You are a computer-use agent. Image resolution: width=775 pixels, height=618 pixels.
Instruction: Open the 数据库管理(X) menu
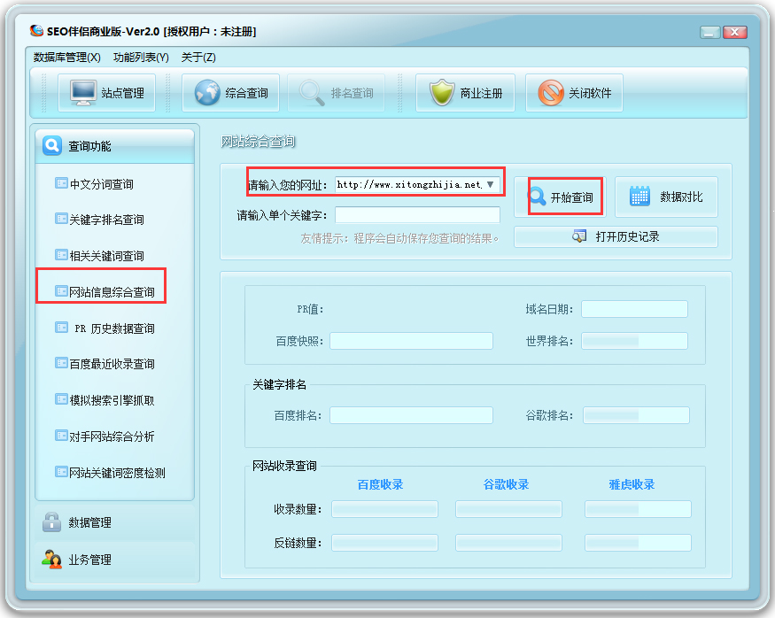click(66, 58)
